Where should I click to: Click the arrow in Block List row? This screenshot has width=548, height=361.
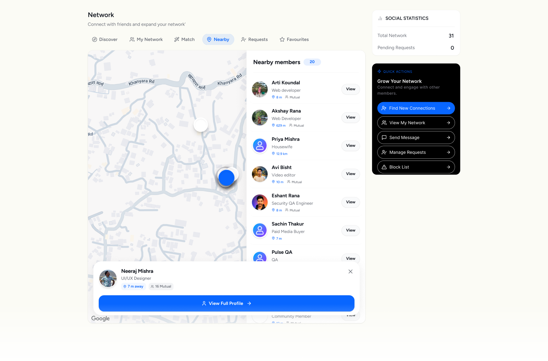449,167
